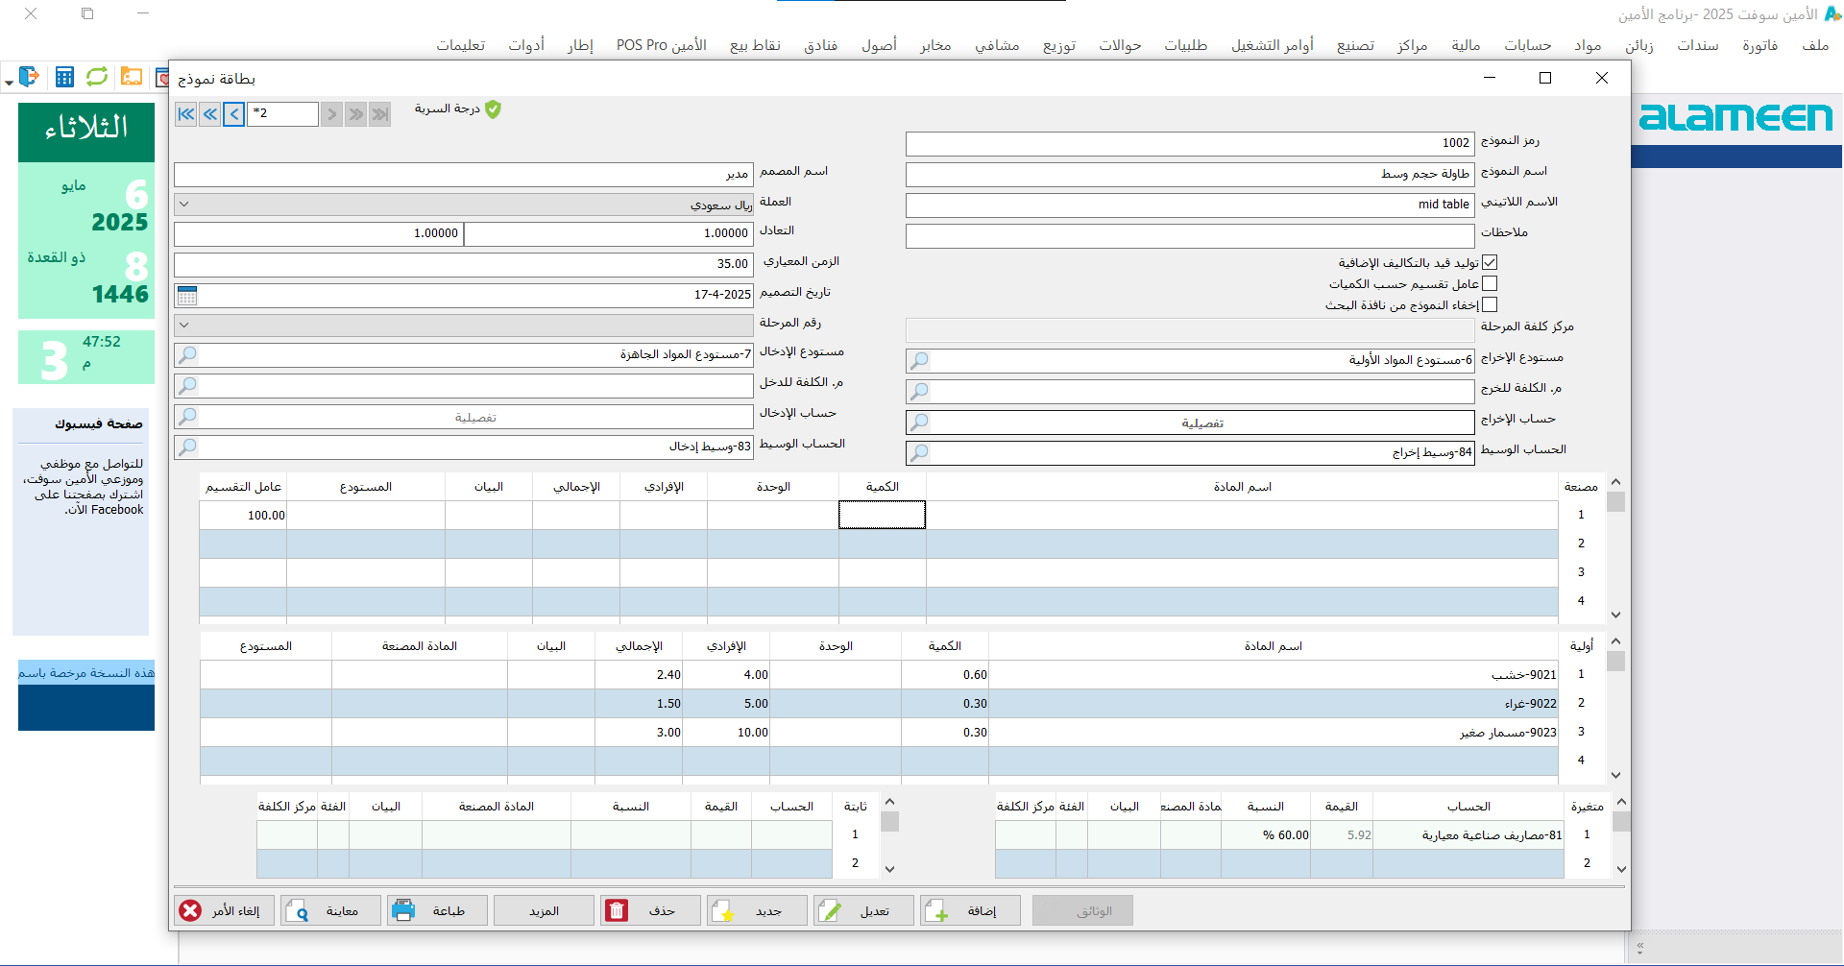Image resolution: width=1844 pixels, height=966 pixels.
Task: Click the calculator icon in the toolbar
Action: point(64,77)
